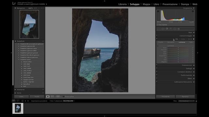Set navigator zoom to ADATTA

(x=30, y=8)
